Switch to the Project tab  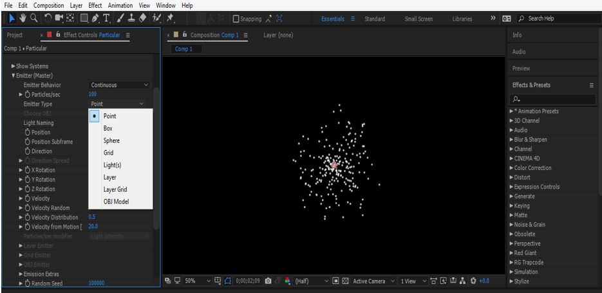[x=15, y=35]
